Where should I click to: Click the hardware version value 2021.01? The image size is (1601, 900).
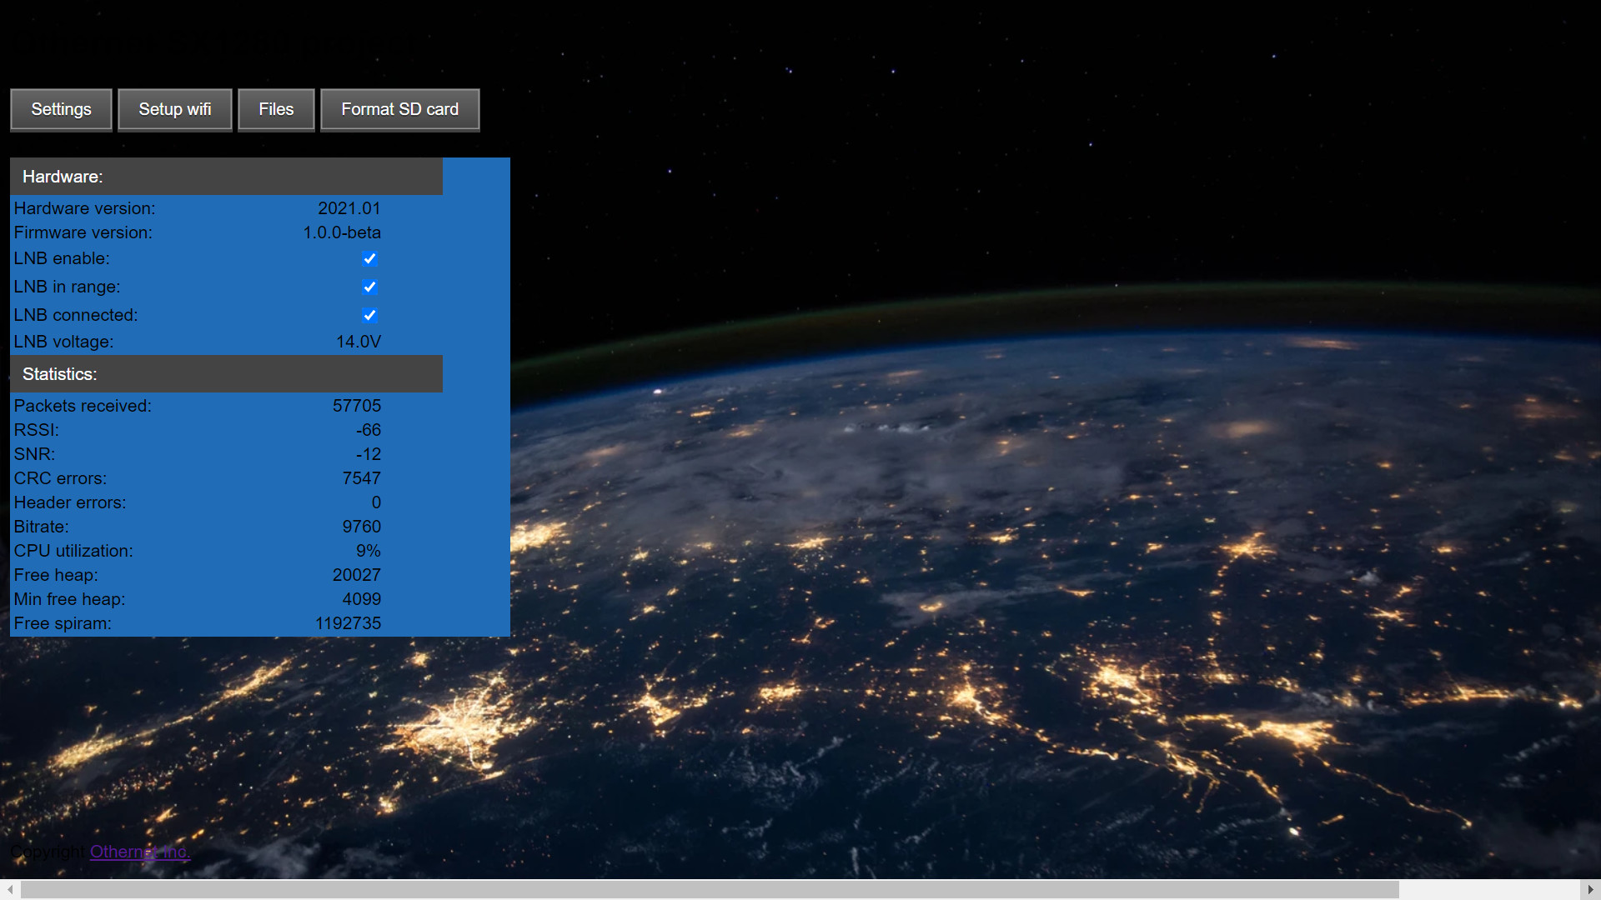pos(349,208)
